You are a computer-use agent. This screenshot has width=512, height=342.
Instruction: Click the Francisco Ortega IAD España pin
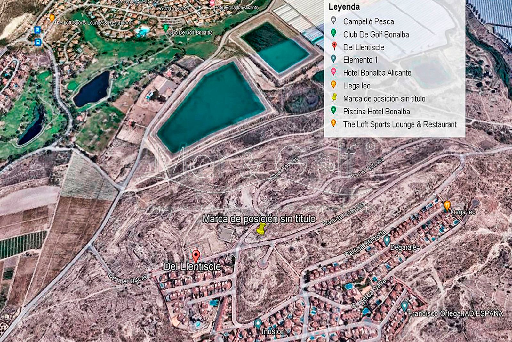pos(404,305)
